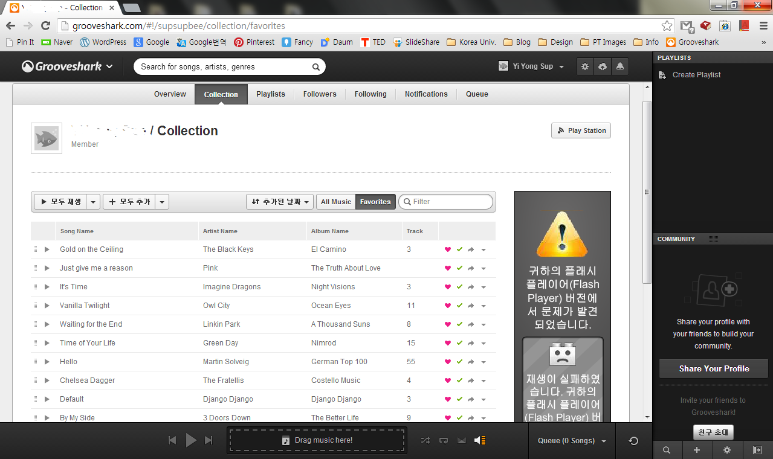The width and height of the screenshot is (773, 459).
Task: Click the sidebar plus add icon
Action: (697, 450)
